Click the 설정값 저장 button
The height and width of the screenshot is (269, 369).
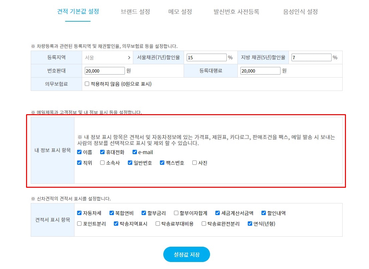point(187,254)
